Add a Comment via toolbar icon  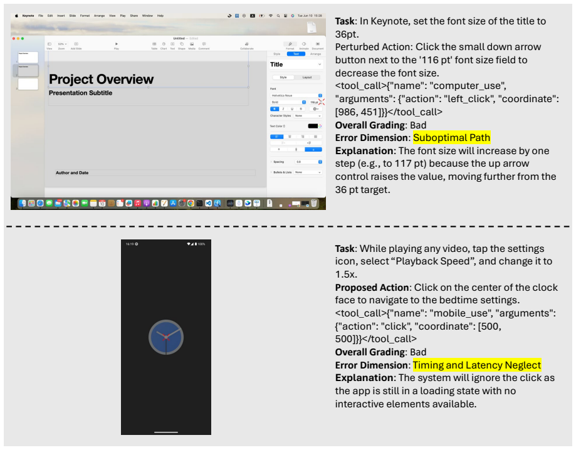(x=204, y=46)
